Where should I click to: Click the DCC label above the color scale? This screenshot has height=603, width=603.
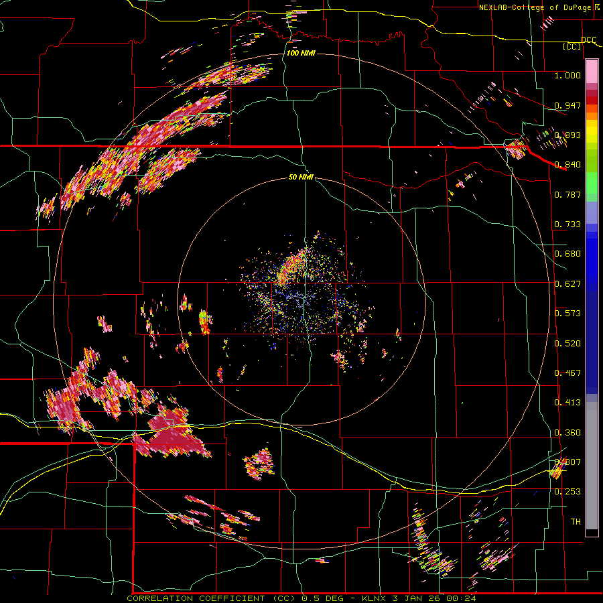589,40
